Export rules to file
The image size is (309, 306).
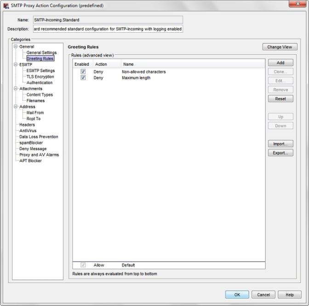pos(280,153)
